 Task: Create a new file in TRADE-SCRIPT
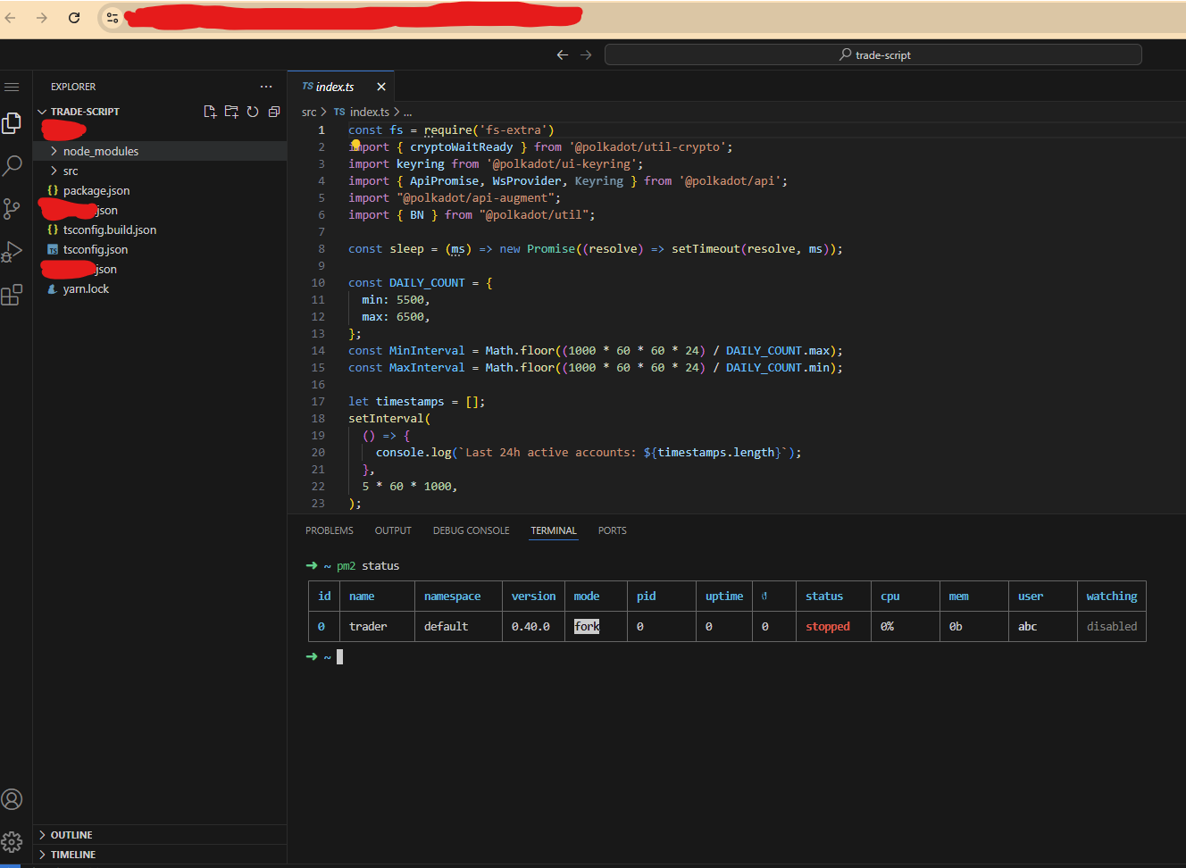[x=210, y=112]
